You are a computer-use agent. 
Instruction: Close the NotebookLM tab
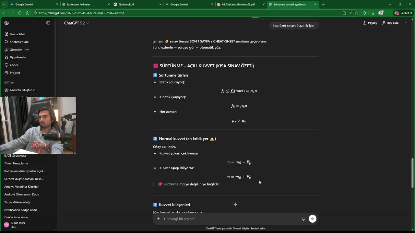pyautogui.click(x=160, y=5)
